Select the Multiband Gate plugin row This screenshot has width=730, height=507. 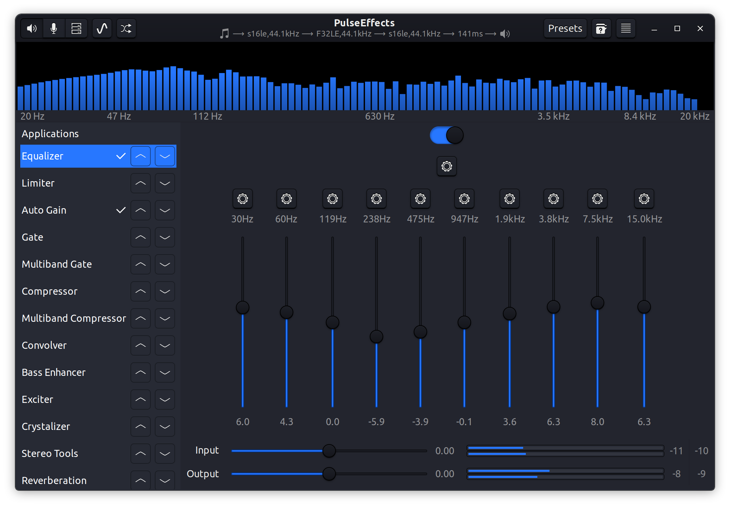click(98, 264)
